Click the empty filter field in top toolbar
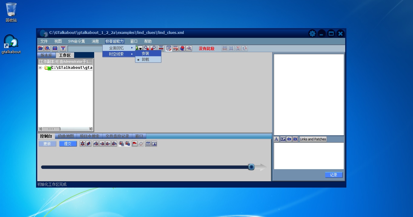The image size is (413, 217). pyautogui.click(x=85, y=48)
